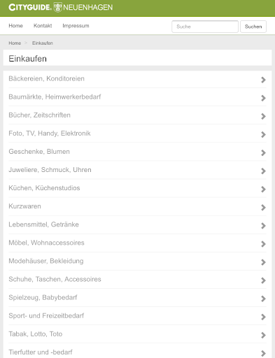The height and width of the screenshot is (358, 275).
Task: Expand the Küchen, Küchenstudios category
Action: [x=137, y=188]
